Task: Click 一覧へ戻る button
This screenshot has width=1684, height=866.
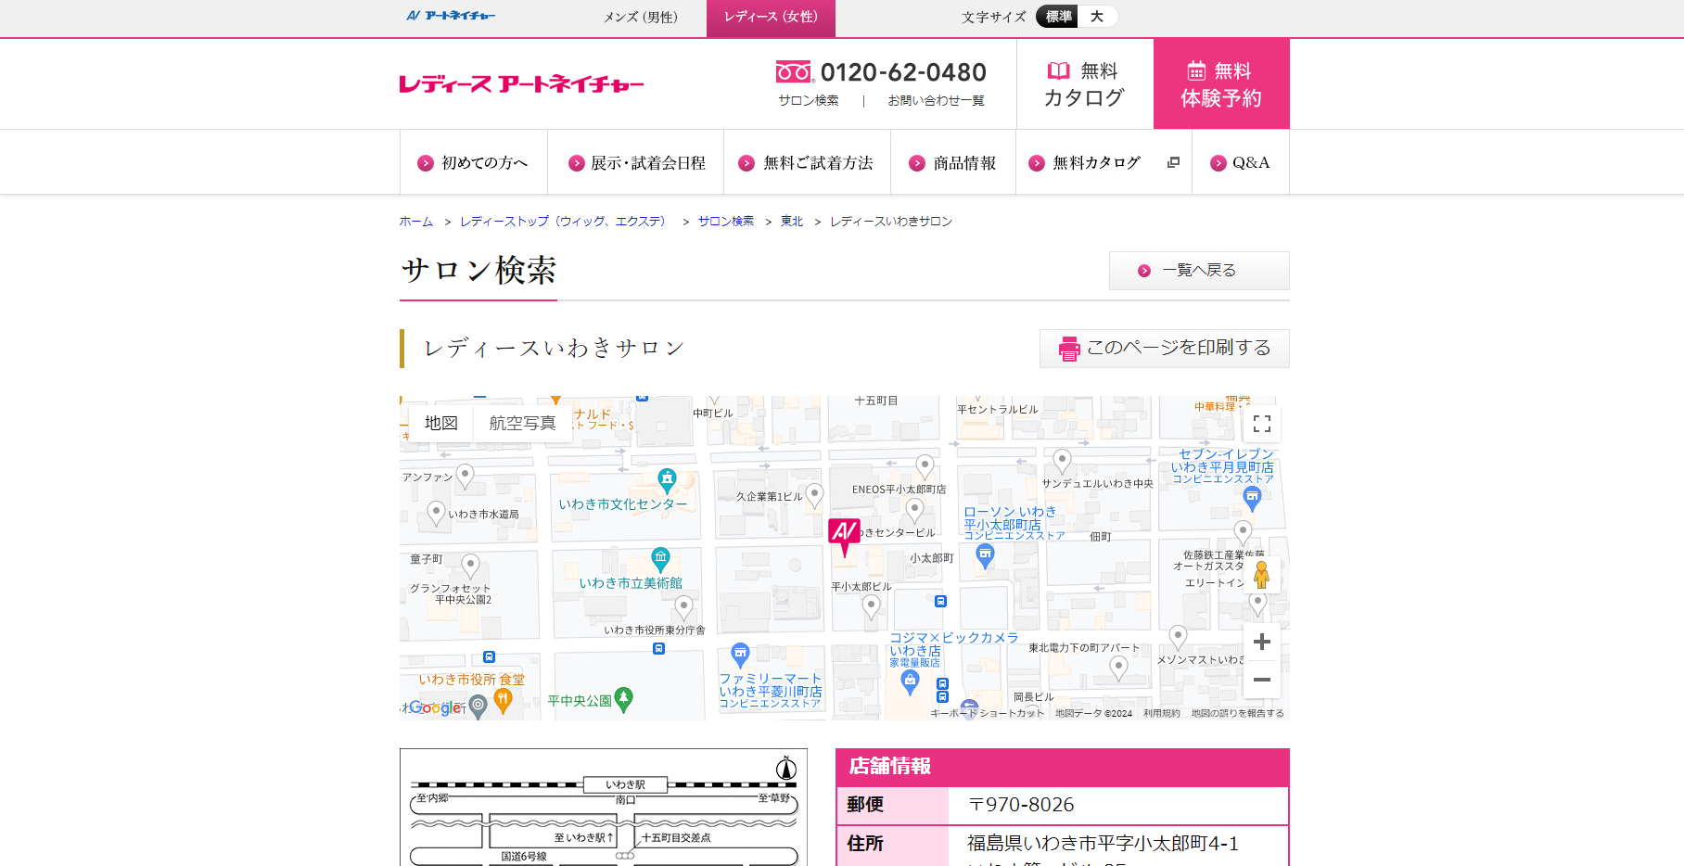Action: pyautogui.click(x=1199, y=271)
